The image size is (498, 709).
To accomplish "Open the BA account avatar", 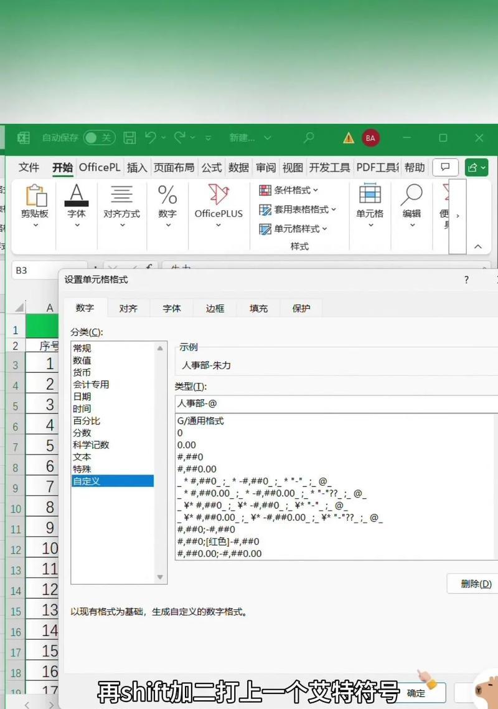I will pos(370,138).
